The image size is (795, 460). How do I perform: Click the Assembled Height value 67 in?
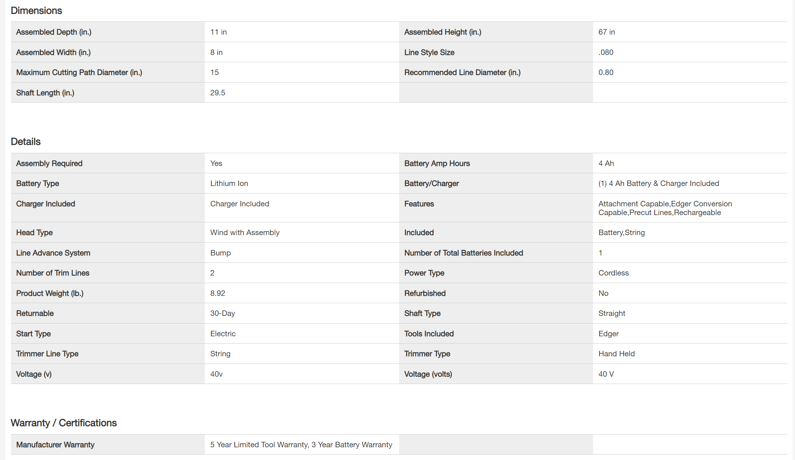tap(607, 32)
